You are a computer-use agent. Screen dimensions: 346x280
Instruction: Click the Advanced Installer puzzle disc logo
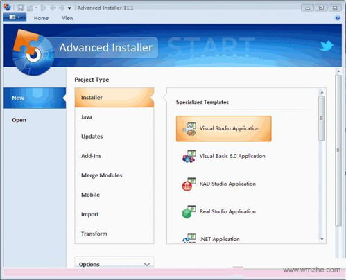33,53
